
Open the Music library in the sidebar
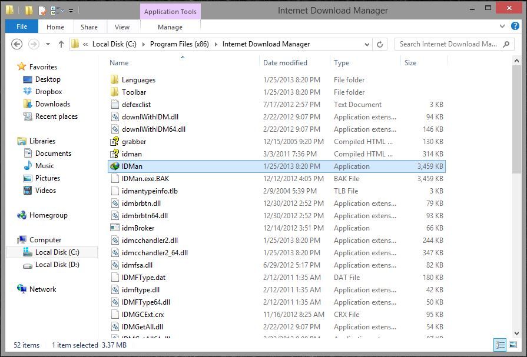pyautogui.click(x=39, y=166)
